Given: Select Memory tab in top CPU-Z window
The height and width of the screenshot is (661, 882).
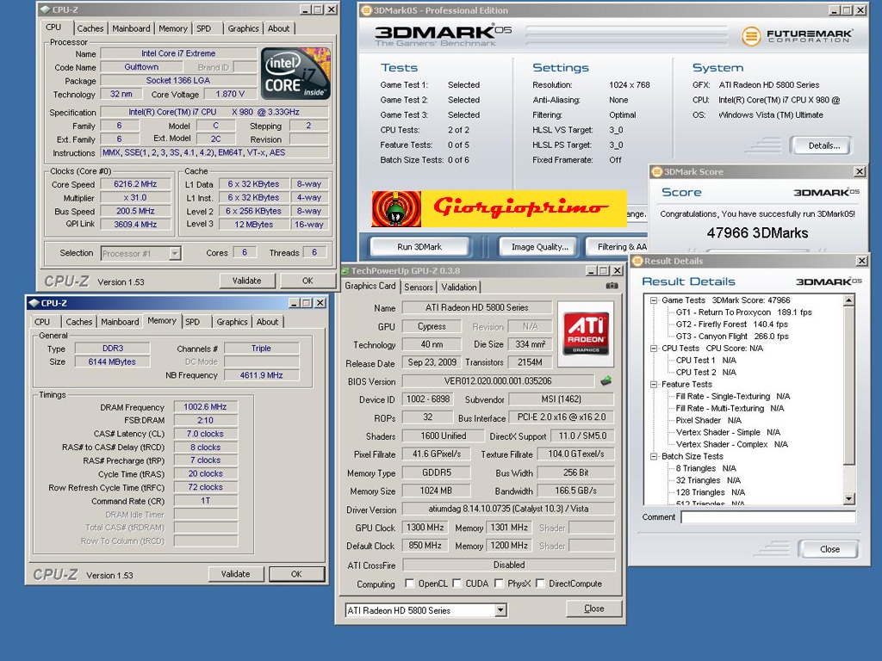Looking at the screenshot, I should (172, 28).
